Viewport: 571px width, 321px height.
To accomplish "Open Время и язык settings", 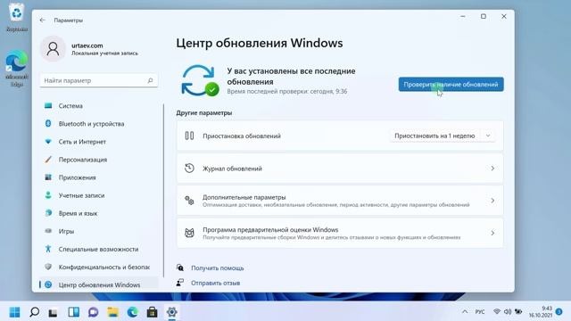I will [x=99, y=213].
